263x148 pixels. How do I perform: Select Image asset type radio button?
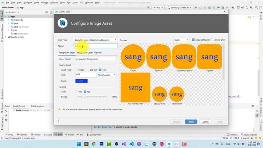pyautogui.click(x=76, y=70)
